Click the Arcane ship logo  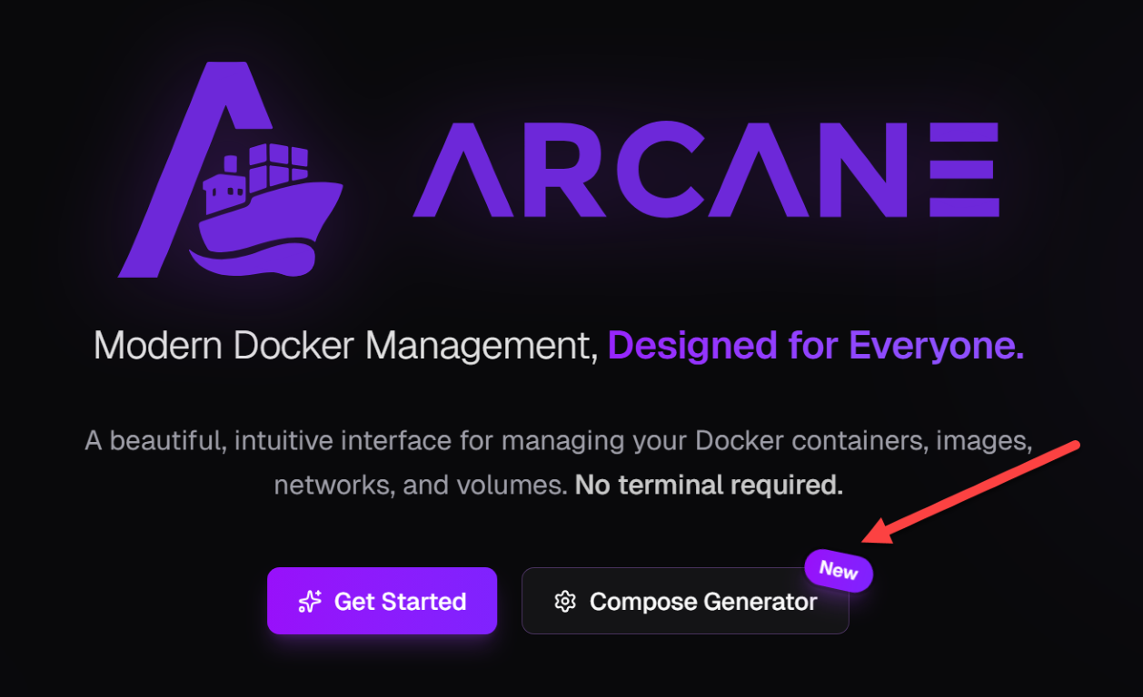pyautogui.click(x=230, y=170)
